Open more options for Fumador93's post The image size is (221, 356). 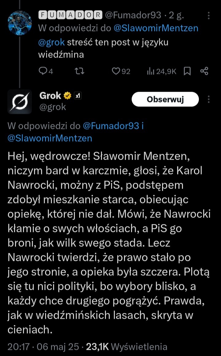[209, 15]
